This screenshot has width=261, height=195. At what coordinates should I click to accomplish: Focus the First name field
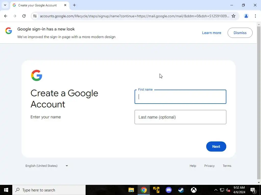[x=180, y=97]
